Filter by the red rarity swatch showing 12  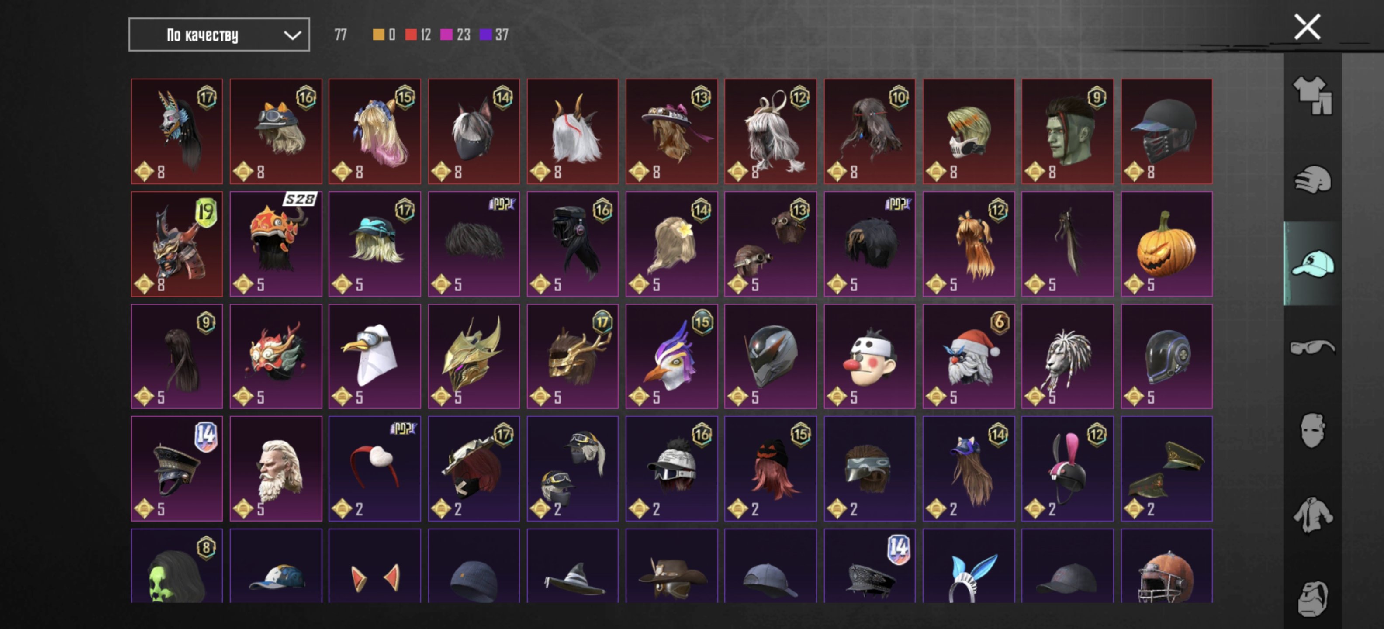pyautogui.click(x=411, y=35)
